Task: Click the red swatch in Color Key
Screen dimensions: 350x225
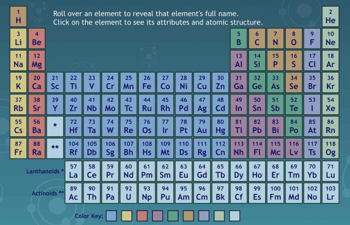Action: point(142,216)
